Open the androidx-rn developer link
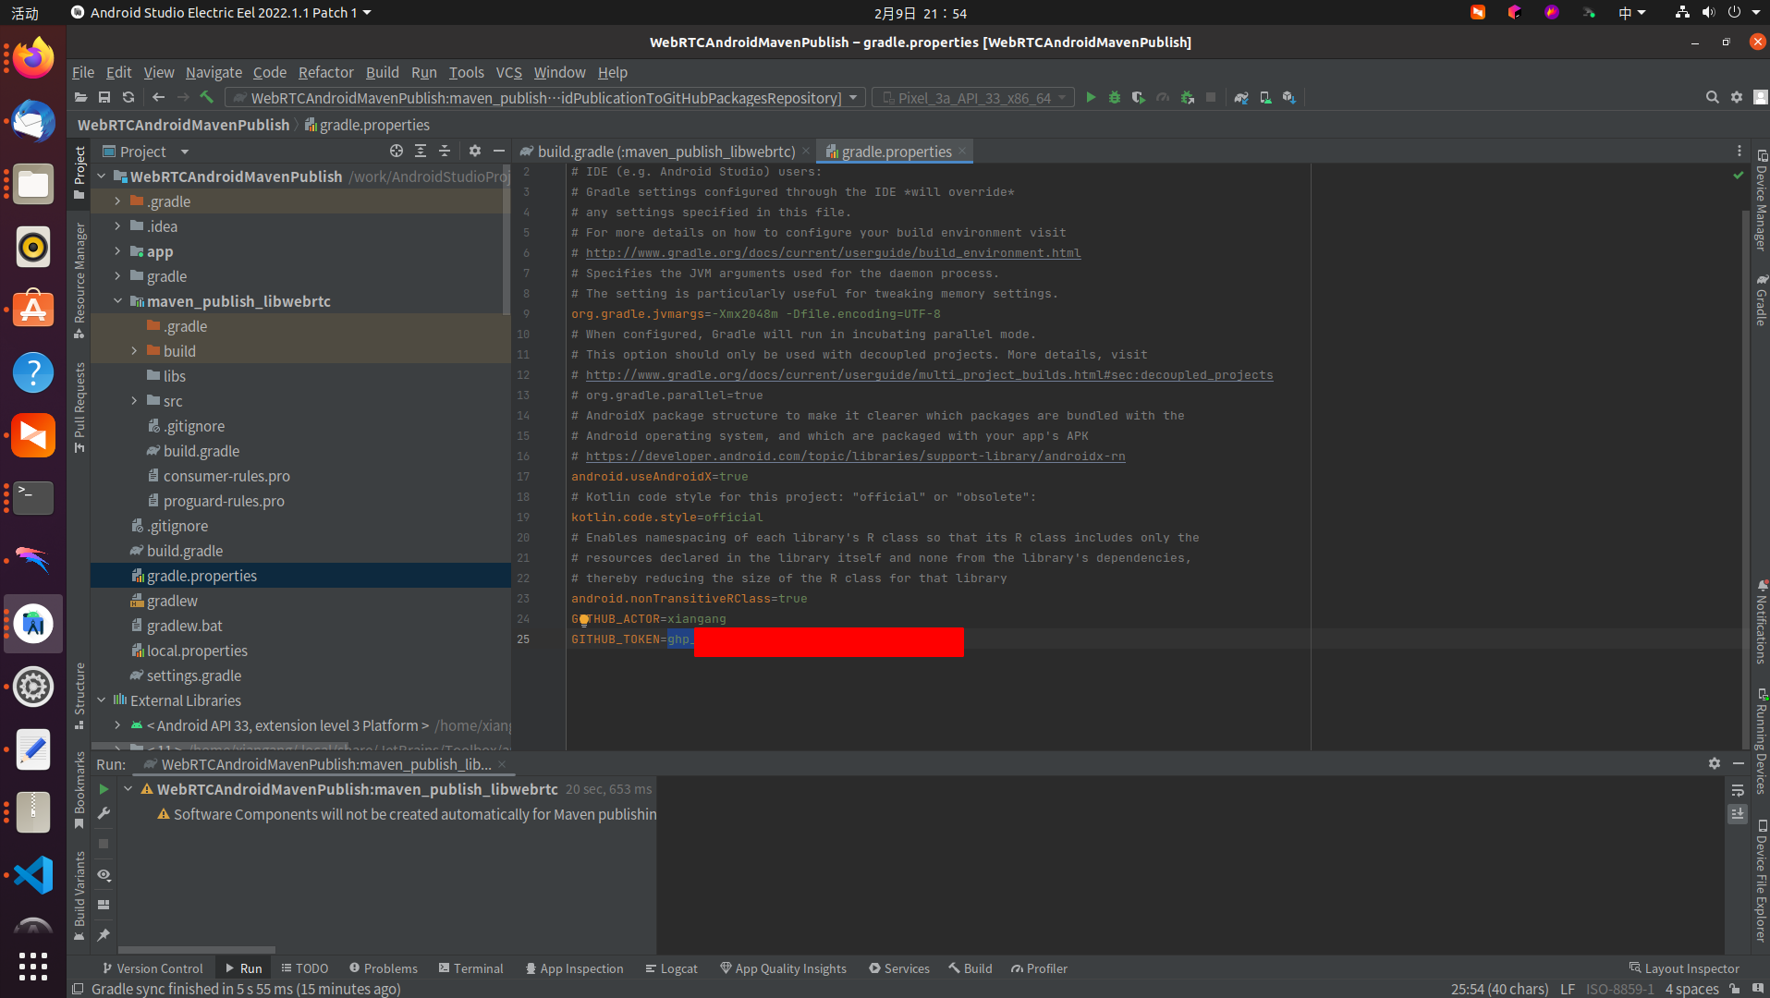This screenshot has height=998, width=1770. [x=855, y=456]
